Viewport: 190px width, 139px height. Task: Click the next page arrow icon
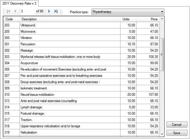click(x=49, y=11)
